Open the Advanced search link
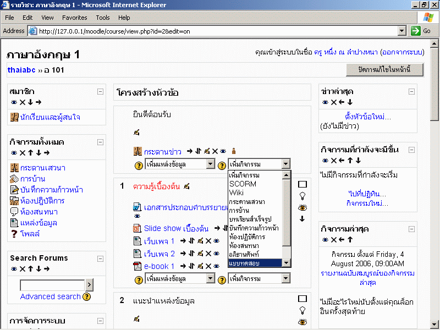The width and height of the screenshot is (440, 330). 50,296
